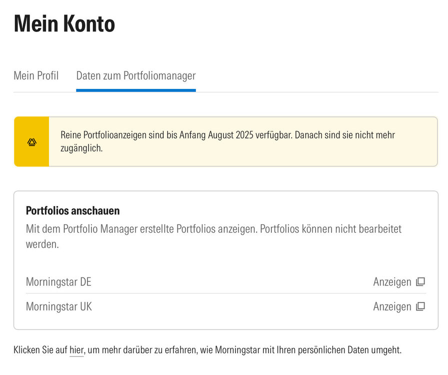Click the Mein Konto page heading

pos(64,23)
